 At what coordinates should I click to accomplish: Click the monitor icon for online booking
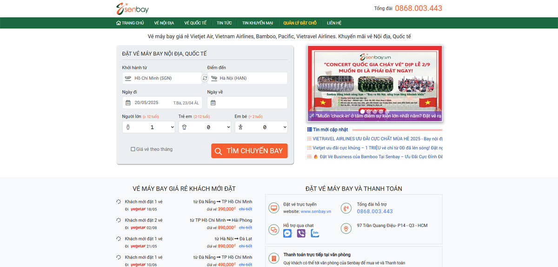(273, 208)
